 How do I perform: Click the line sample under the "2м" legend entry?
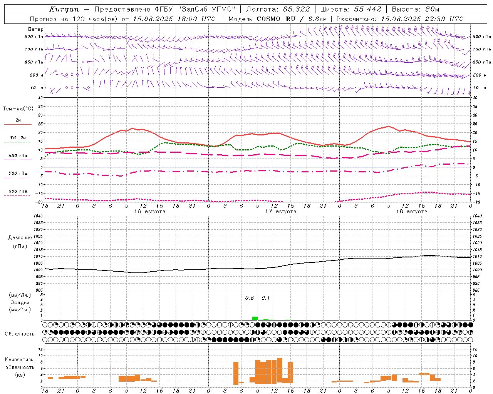(x=18, y=125)
